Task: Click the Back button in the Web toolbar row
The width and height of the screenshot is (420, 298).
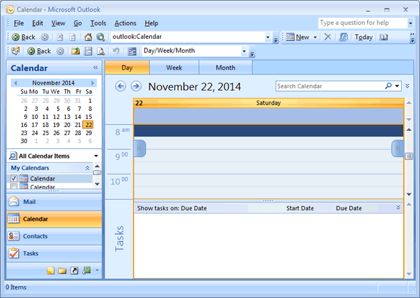Action: point(24,37)
